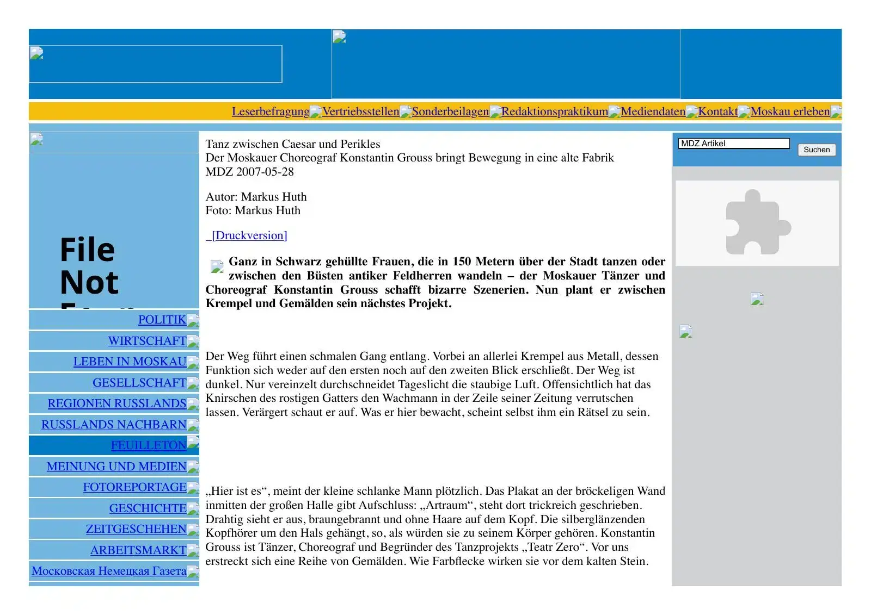The width and height of the screenshot is (871, 615).
Task: Click the broken image beside FEUILLETON
Action: (x=193, y=443)
